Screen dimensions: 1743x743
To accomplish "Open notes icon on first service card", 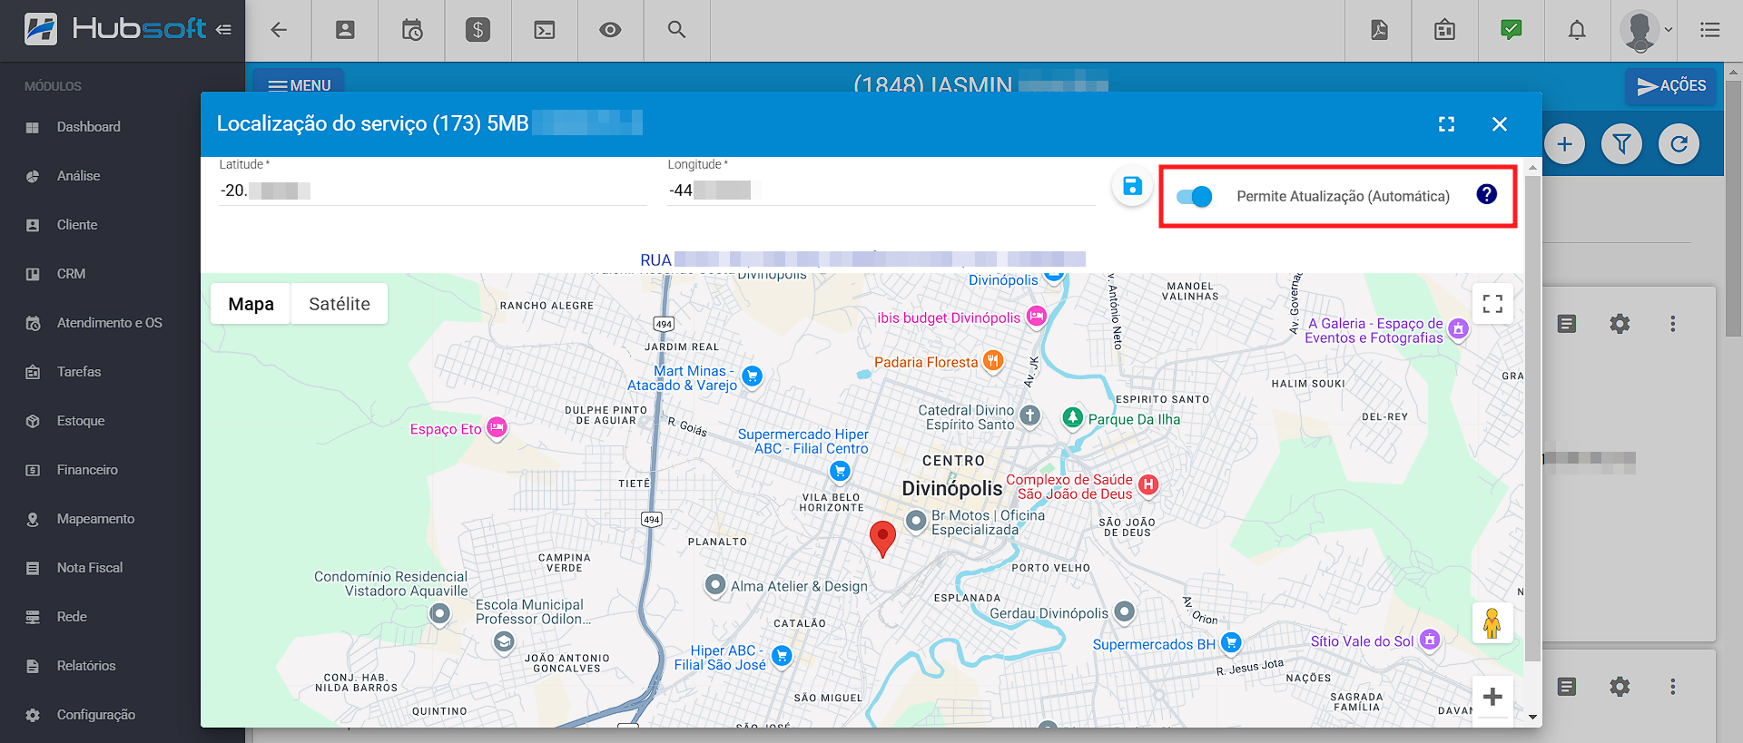I will click(x=1567, y=324).
